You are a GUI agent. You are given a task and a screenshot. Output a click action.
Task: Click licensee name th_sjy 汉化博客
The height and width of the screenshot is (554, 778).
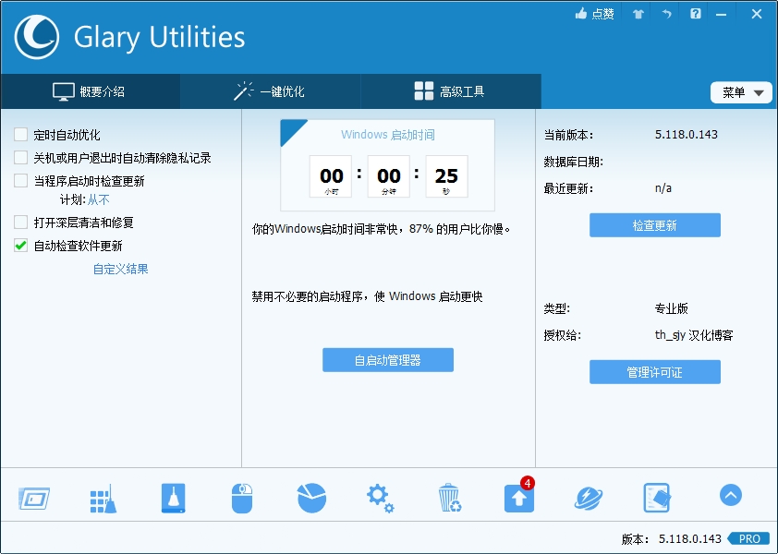694,335
